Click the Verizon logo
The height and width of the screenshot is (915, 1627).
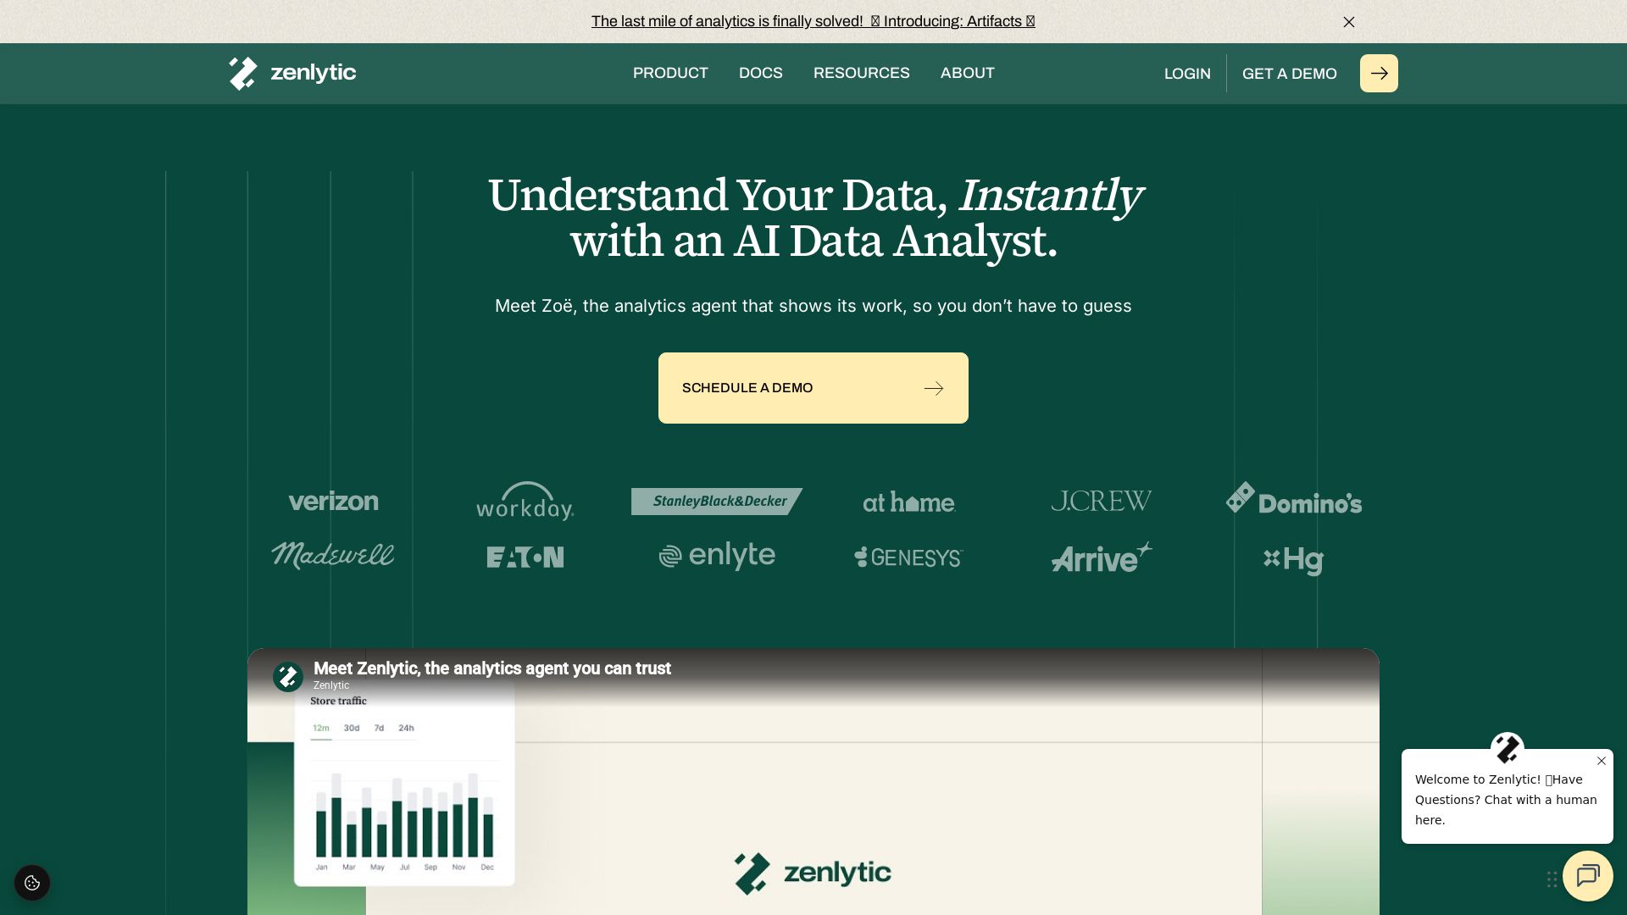pyautogui.click(x=332, y=501)
